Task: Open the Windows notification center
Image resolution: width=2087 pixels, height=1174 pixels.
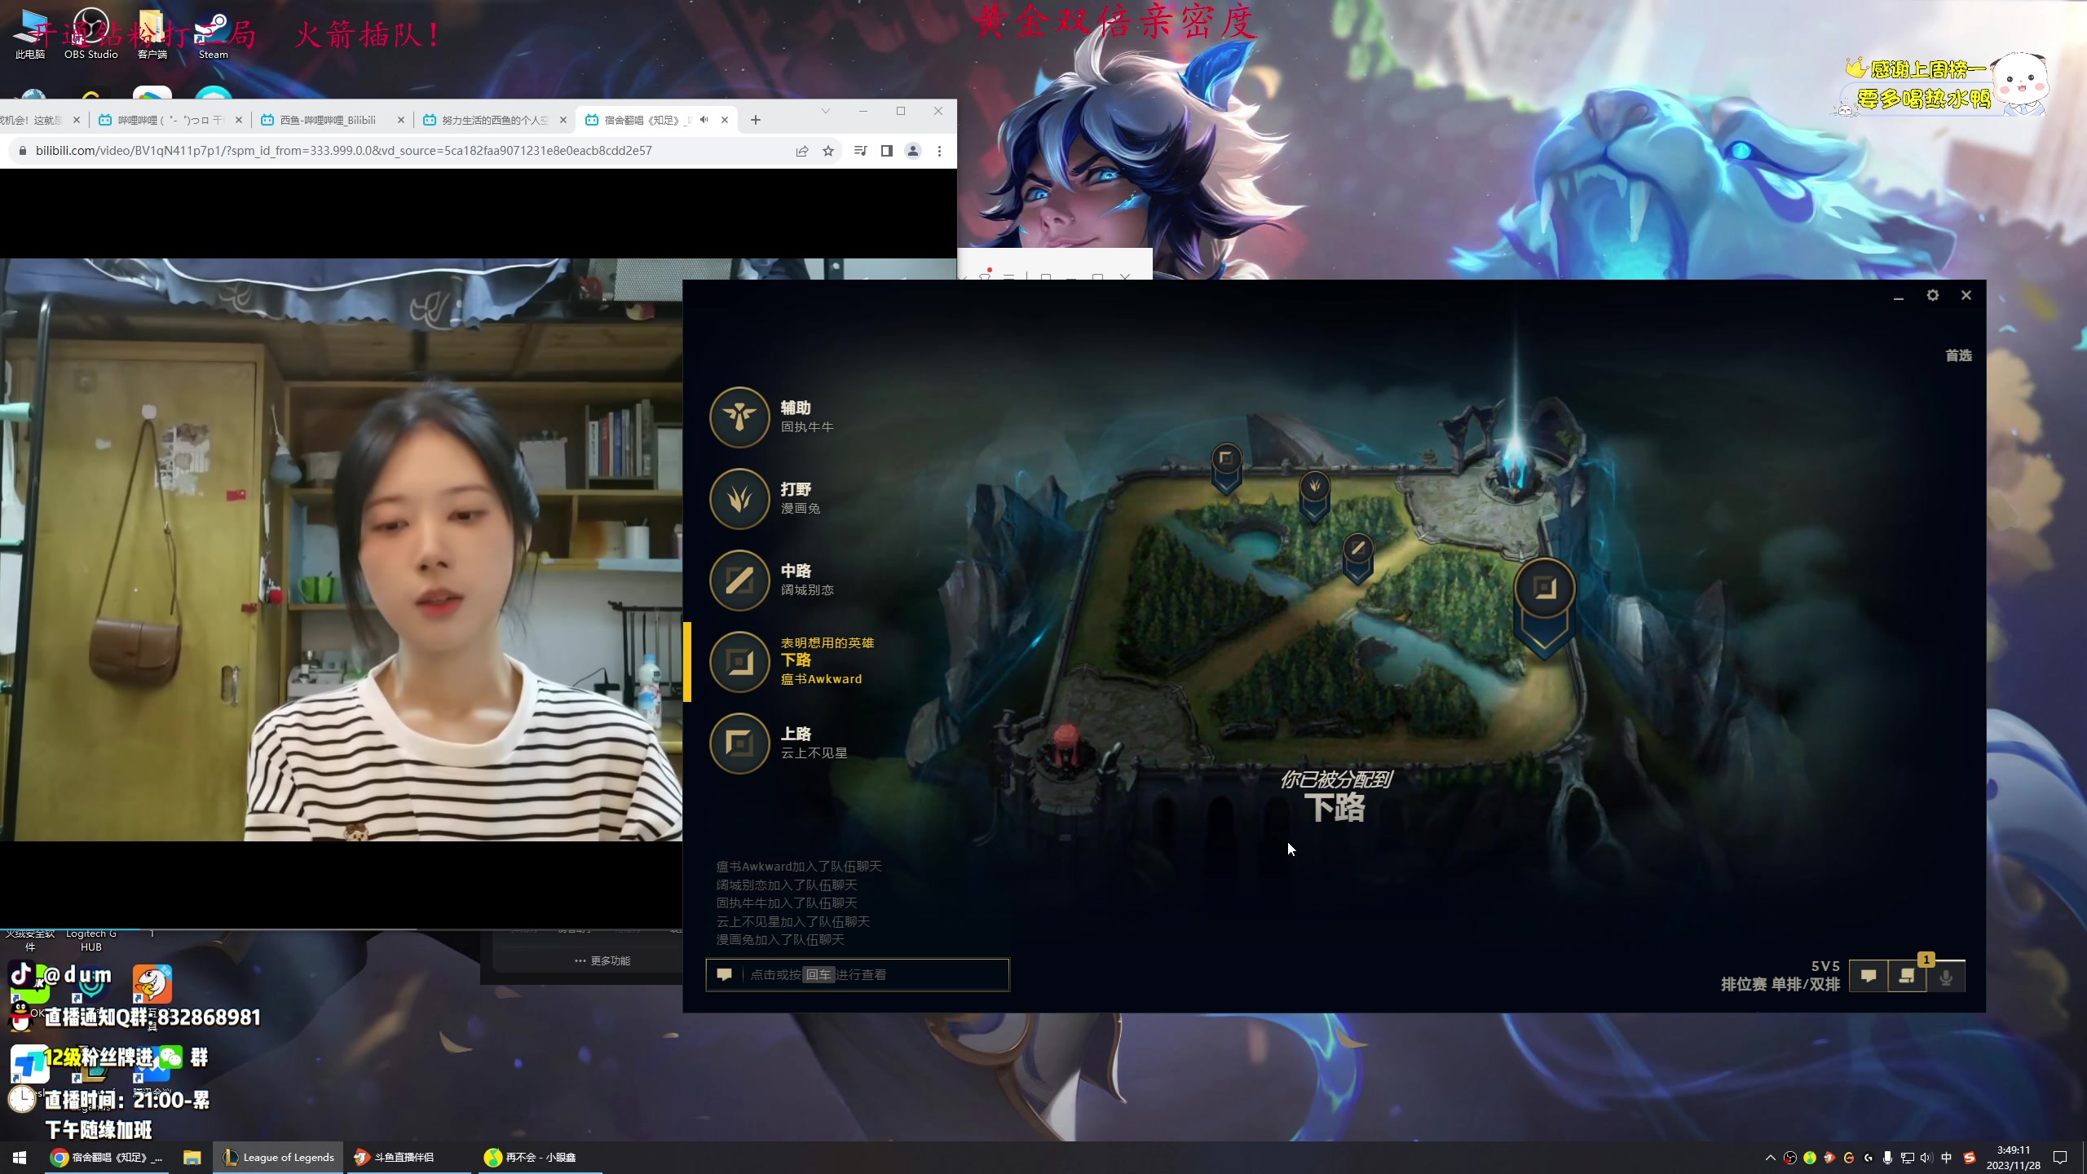Action: click(x=2060, y=1157)
